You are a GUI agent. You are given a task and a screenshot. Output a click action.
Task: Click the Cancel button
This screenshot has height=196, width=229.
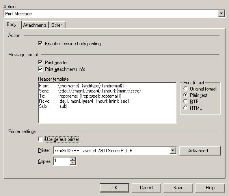pyautogui.click(x=146, y=188)
